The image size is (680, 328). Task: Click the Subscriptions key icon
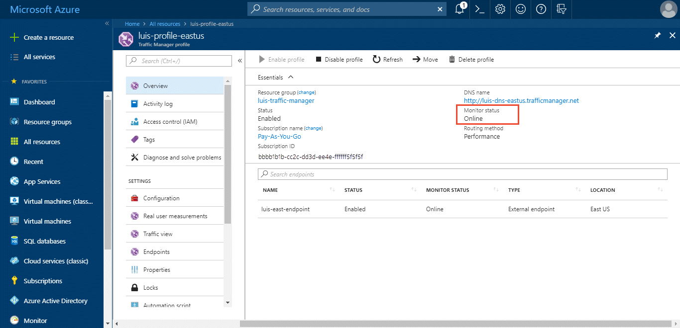pyautogui.click(x=14, y=281)
